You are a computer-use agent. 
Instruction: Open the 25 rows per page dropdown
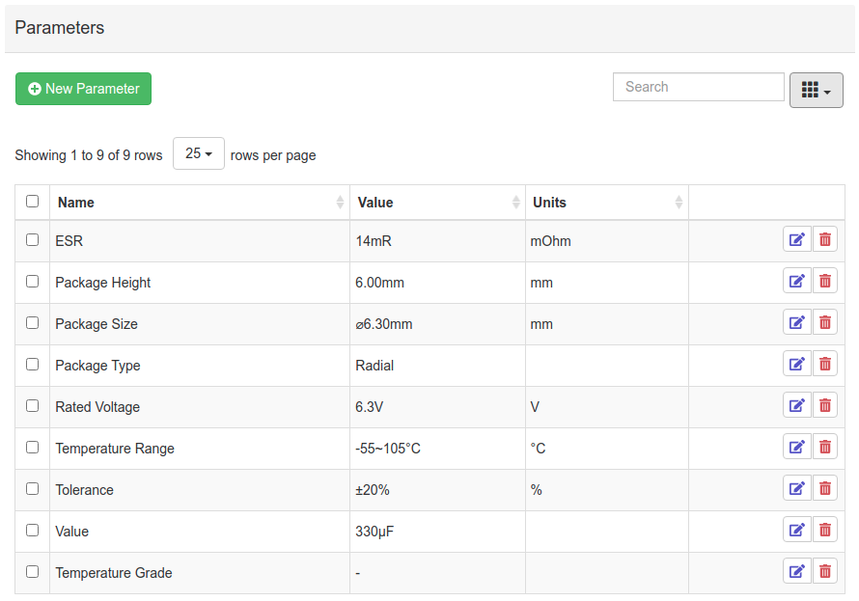point(198,153)
